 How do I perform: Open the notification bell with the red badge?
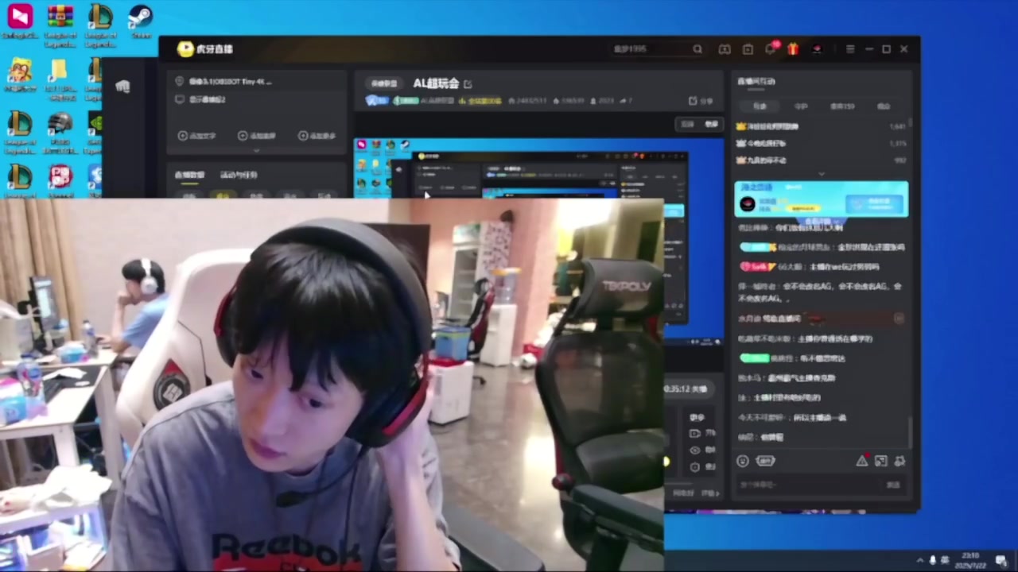point(771,48)
